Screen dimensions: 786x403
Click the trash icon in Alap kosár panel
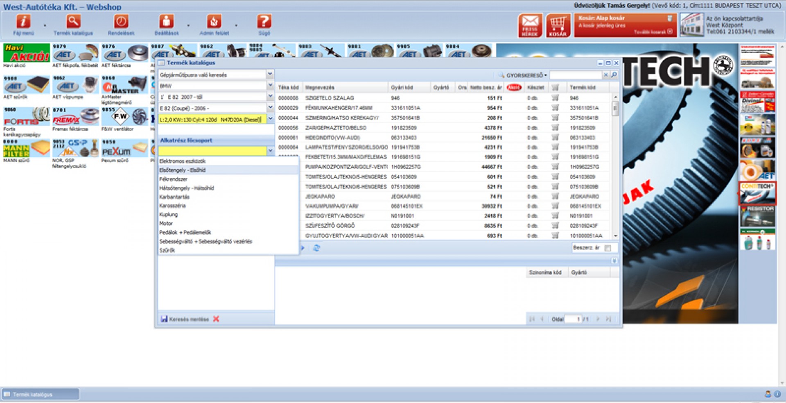click(670, 18)
